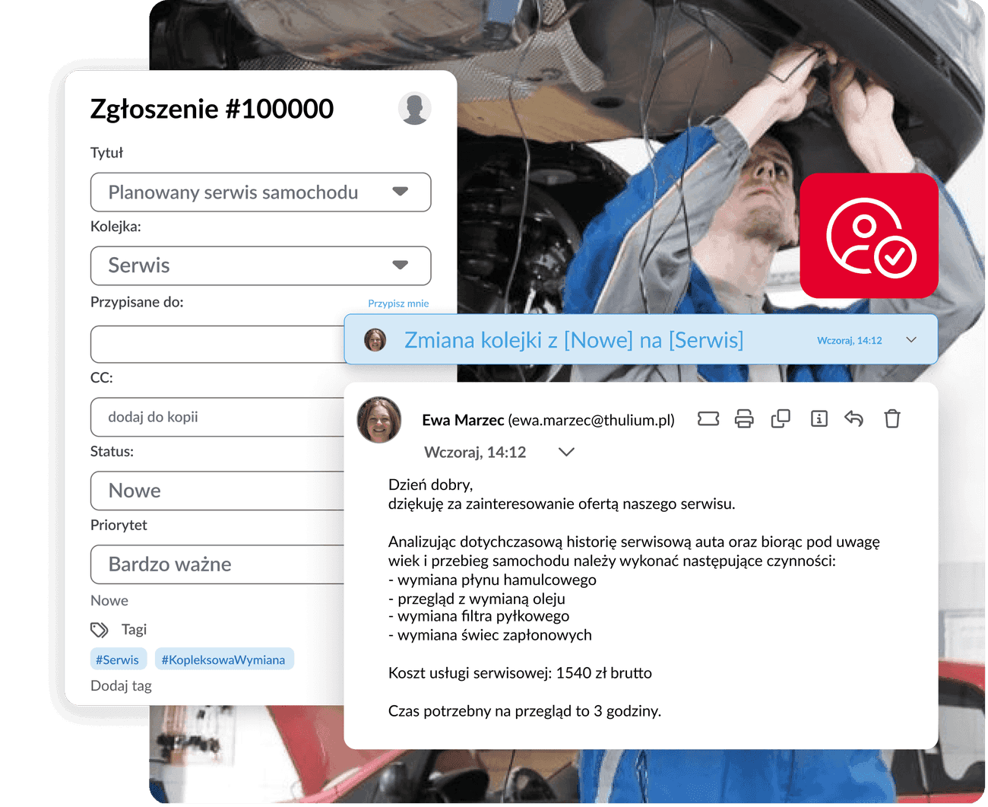The image size is (988, 807).
Task: Click the gray user avatar next to ticket title
Action: 415,109
